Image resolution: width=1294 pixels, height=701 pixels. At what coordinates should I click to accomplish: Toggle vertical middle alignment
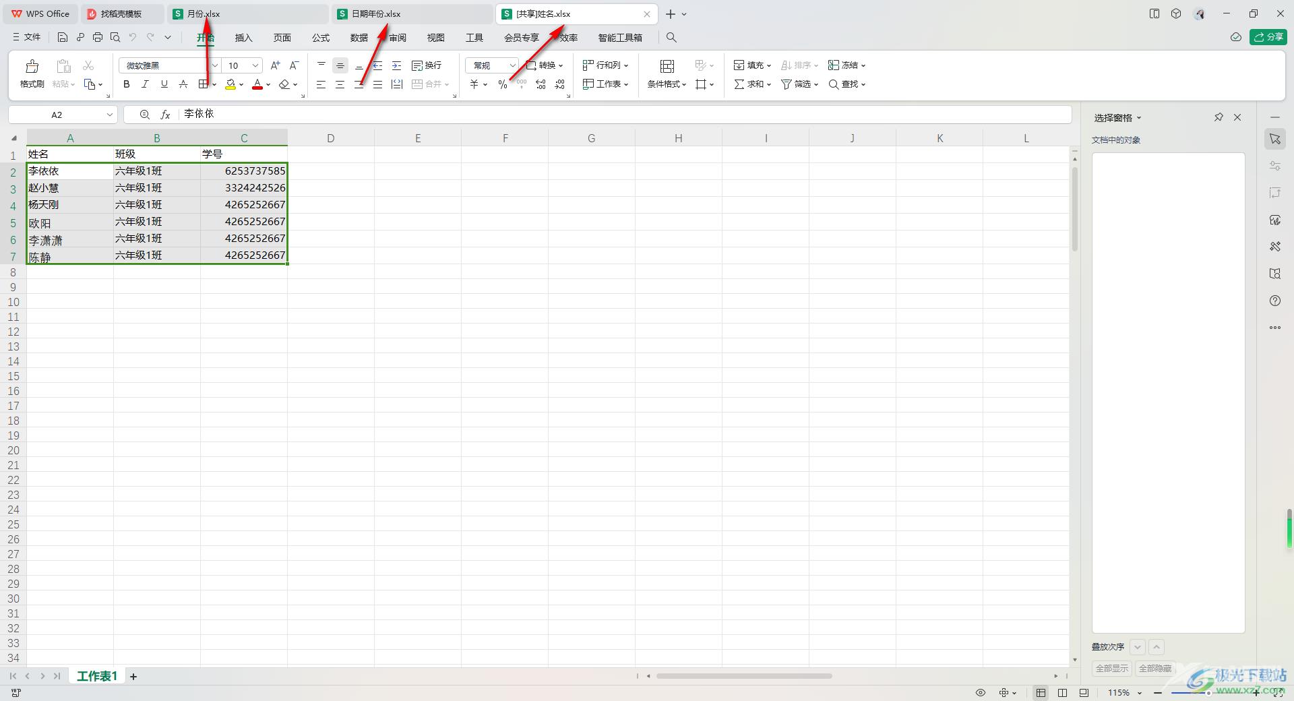[x=340, y=65]
